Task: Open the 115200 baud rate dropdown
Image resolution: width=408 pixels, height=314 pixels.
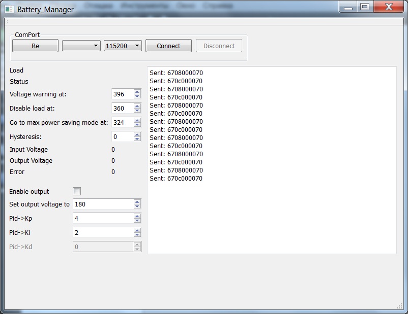Action: click(x=123, y=46)
